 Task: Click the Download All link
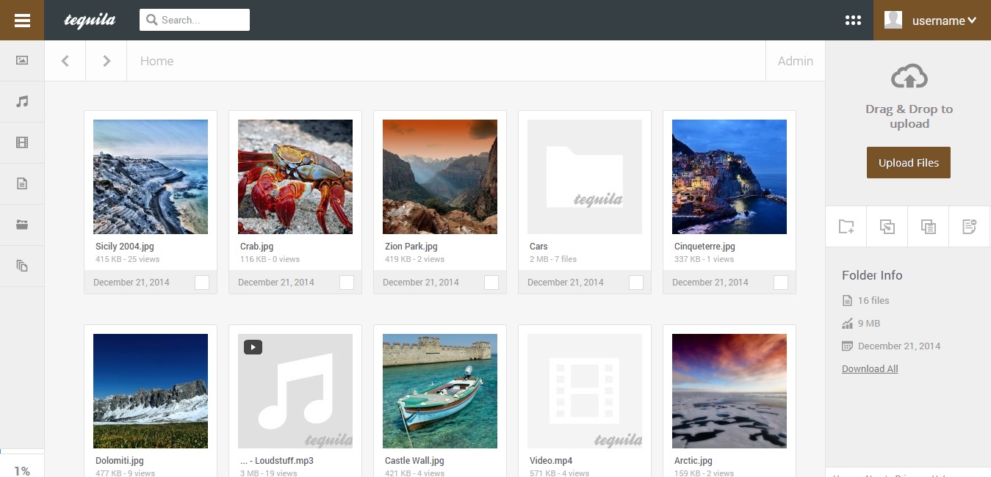tap(870, 369)
